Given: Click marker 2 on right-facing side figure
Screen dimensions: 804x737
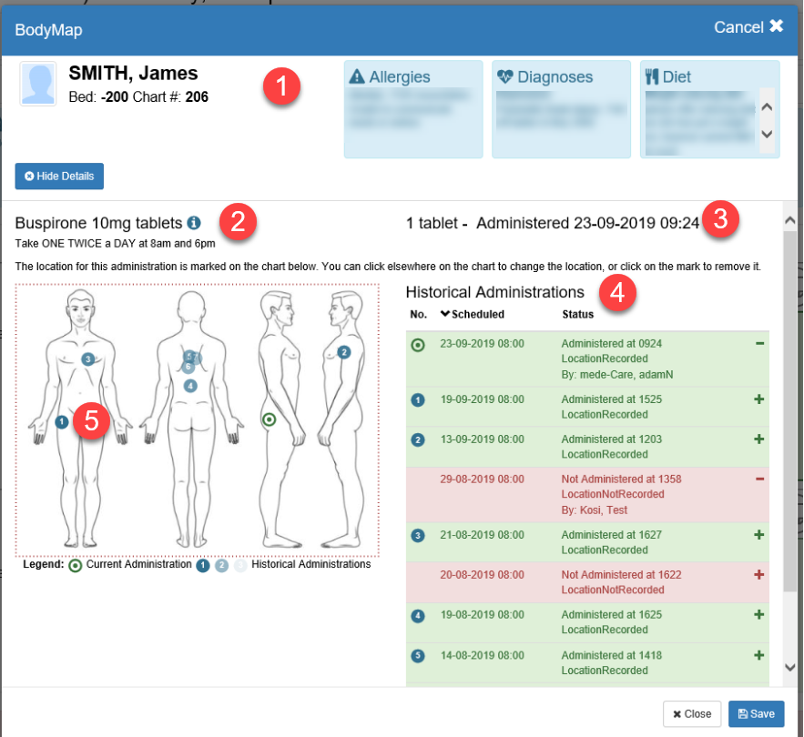Looking at the screenshot, I should pos(343,352).
